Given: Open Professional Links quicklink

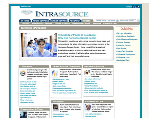Looking at the screenshot, I should point(123,57).
